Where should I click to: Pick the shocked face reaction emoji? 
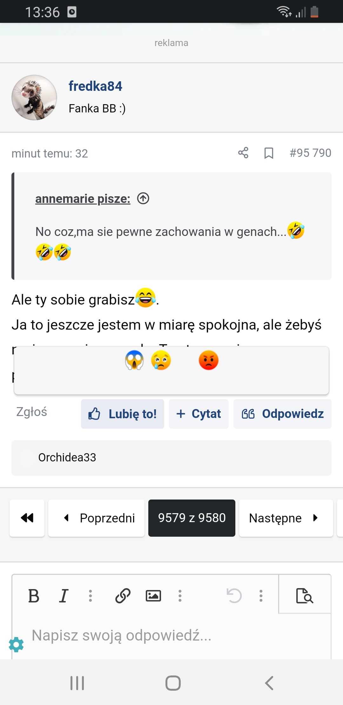click(134, 360)
